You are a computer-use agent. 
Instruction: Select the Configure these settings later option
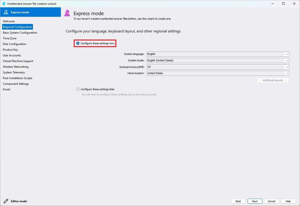tap(78, 89)
